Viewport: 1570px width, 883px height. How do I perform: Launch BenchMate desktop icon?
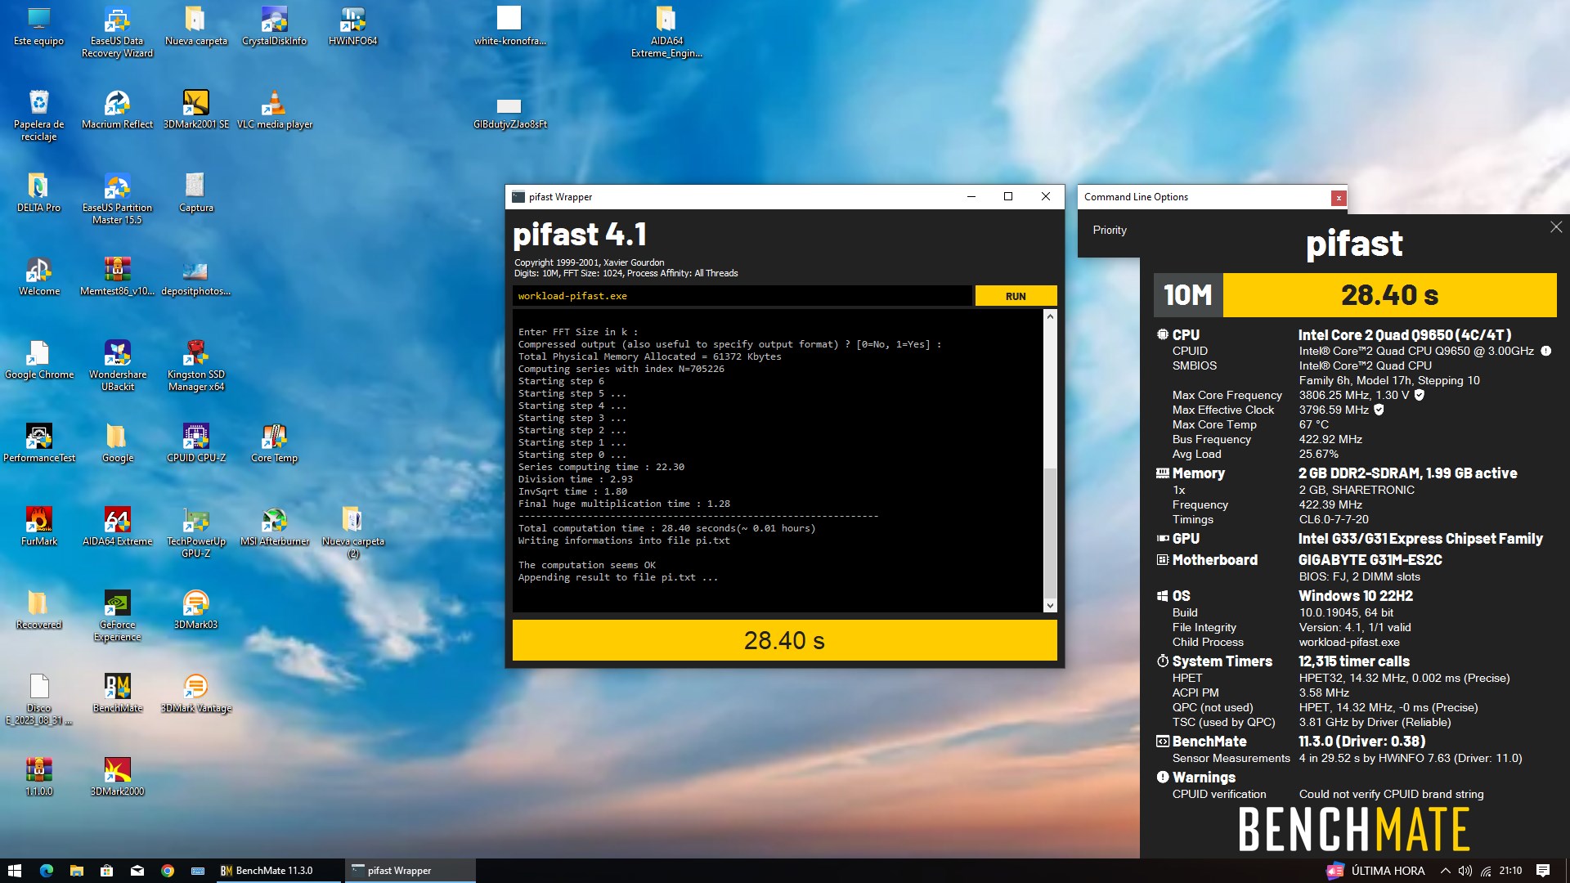tap(117, 693)
